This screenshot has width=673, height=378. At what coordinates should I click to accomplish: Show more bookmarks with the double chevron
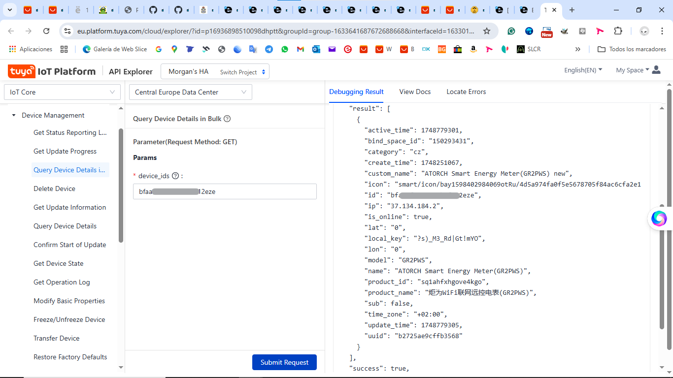point(578,49)
